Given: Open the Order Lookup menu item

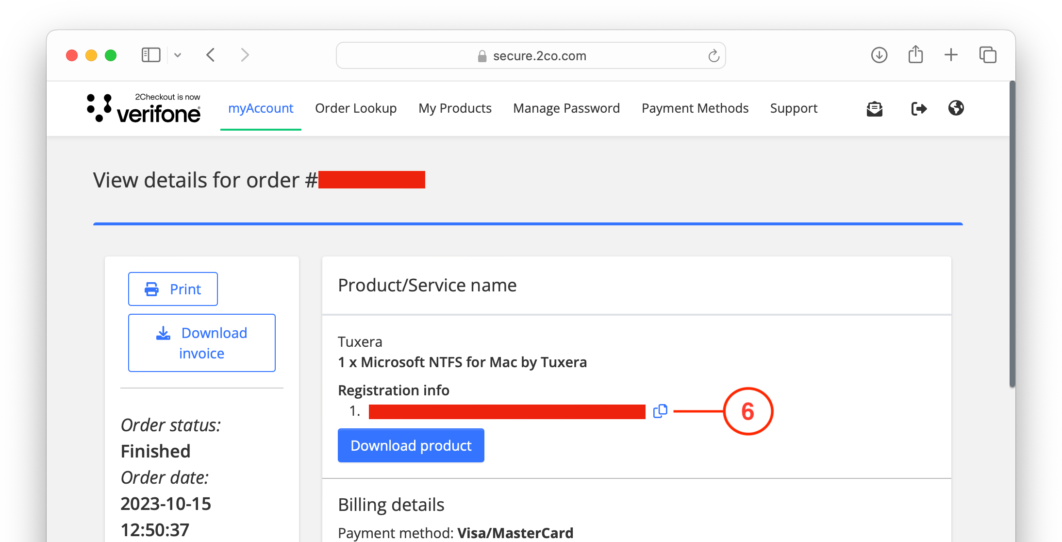Looking at the screenshot, I should [356, 108].
